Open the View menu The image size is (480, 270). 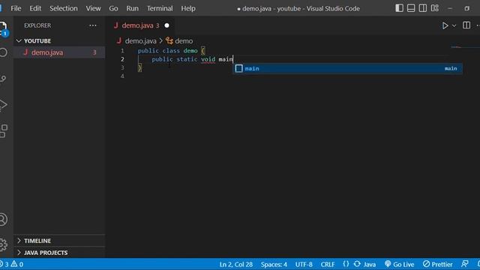[93, 8]
